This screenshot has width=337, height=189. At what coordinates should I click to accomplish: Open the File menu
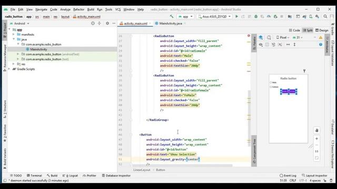[13, 9]
